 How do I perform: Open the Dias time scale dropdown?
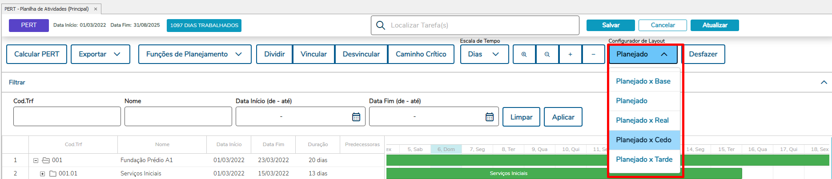point(484,54)
